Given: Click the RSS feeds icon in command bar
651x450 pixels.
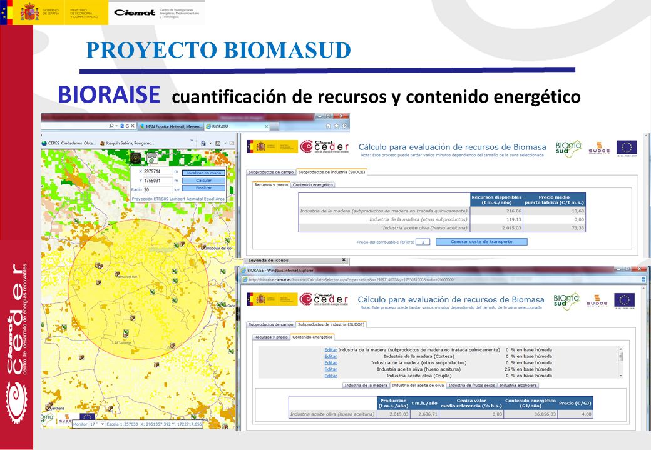Looking at the screenshot, I should coord(218,143).
